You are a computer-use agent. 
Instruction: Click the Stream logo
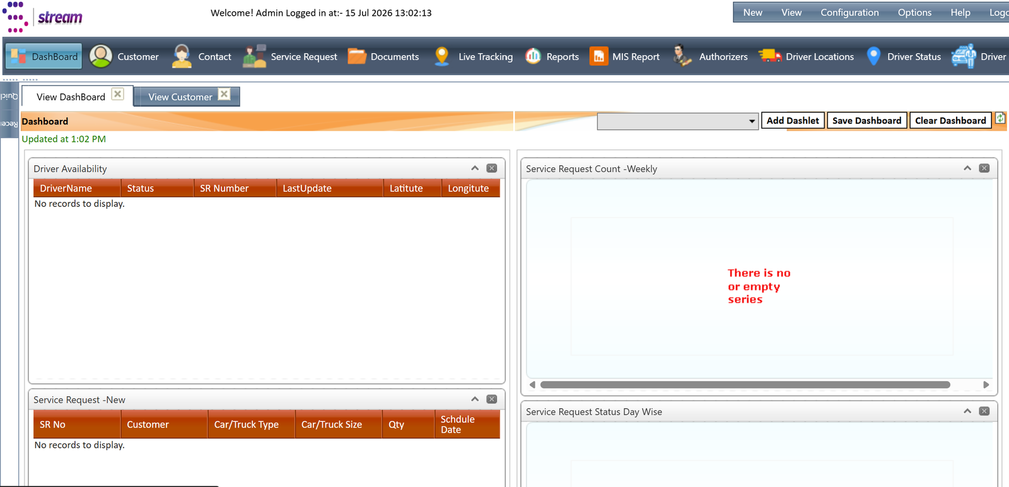(x=42, y=17)
